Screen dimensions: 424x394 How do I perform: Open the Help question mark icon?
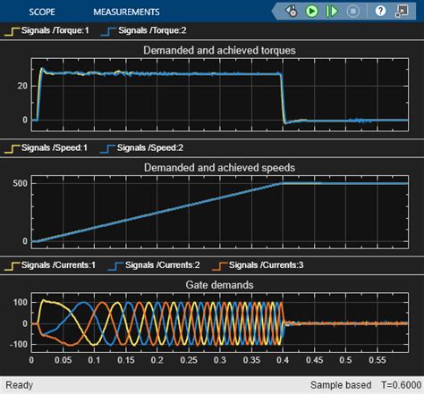coord(380,11)
